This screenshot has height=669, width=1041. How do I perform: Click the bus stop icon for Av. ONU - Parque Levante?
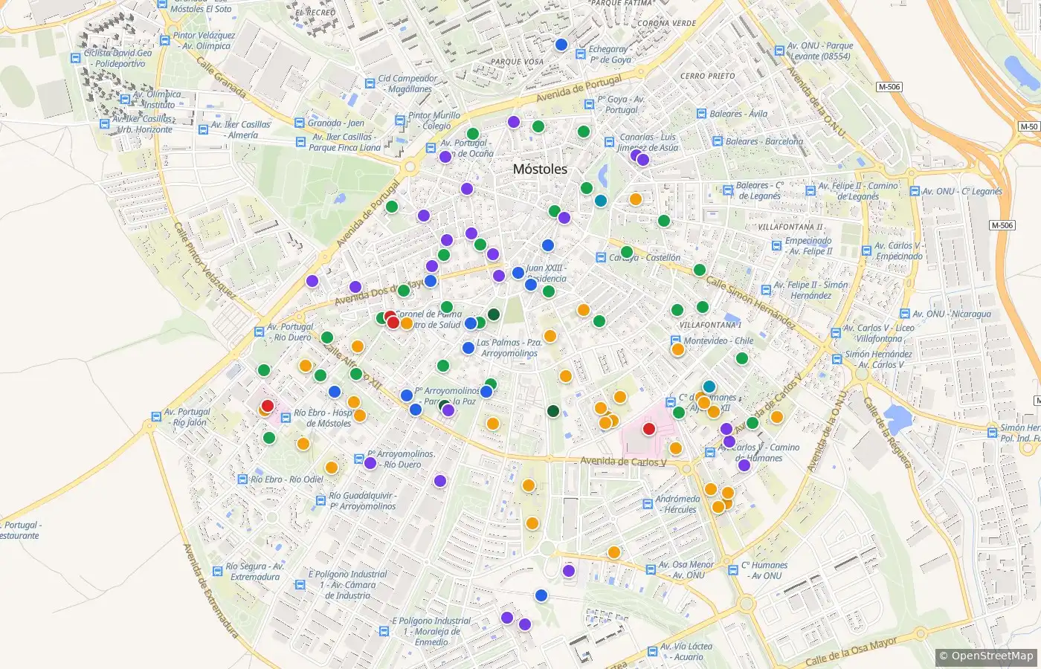coord(779,51)
